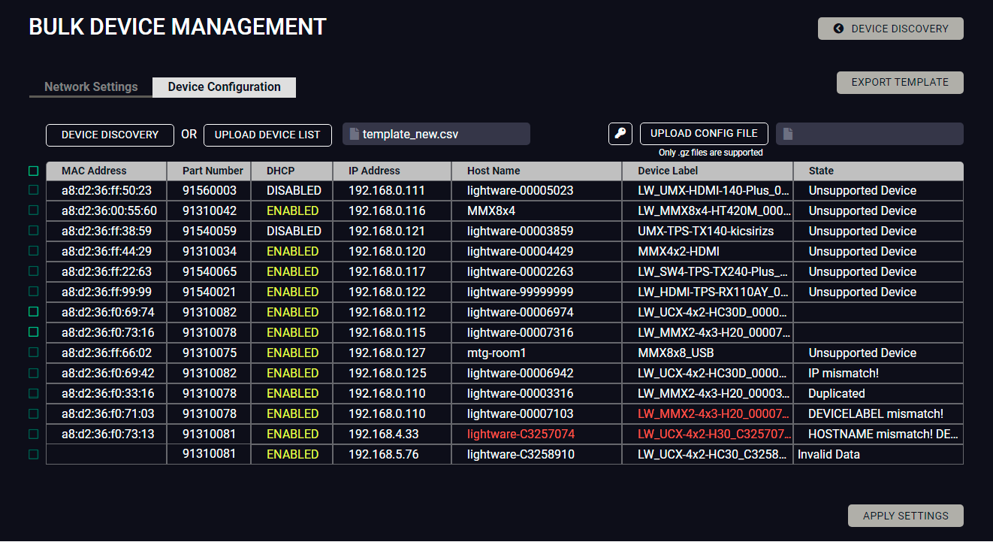The width and height of the screenshot is (993, 542).
Task: Click MAC address a8:d2:36:f0:71:03
Action: pos(108,414)
